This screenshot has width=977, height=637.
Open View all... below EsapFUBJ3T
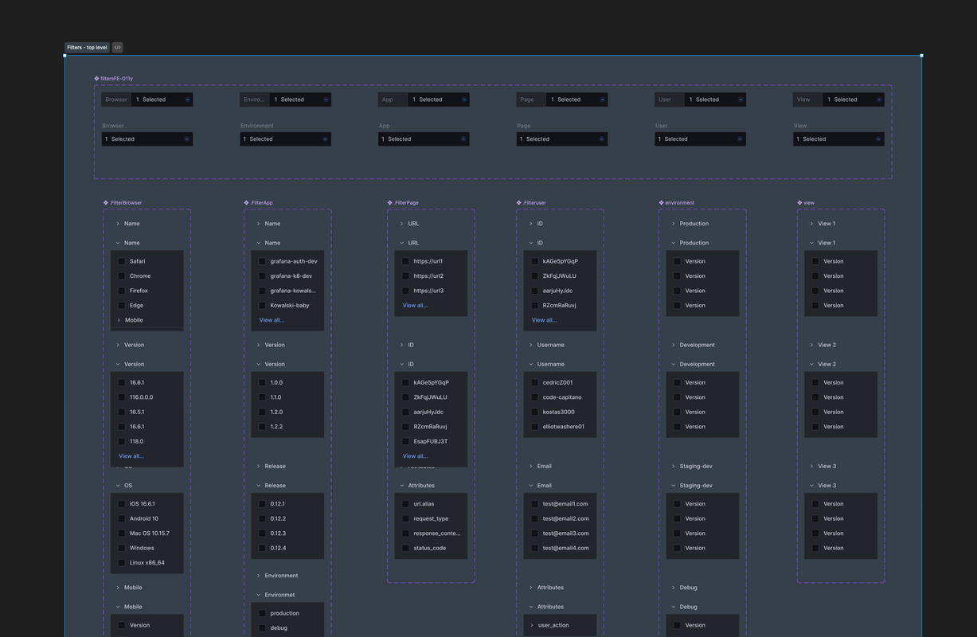pos(415,456)
